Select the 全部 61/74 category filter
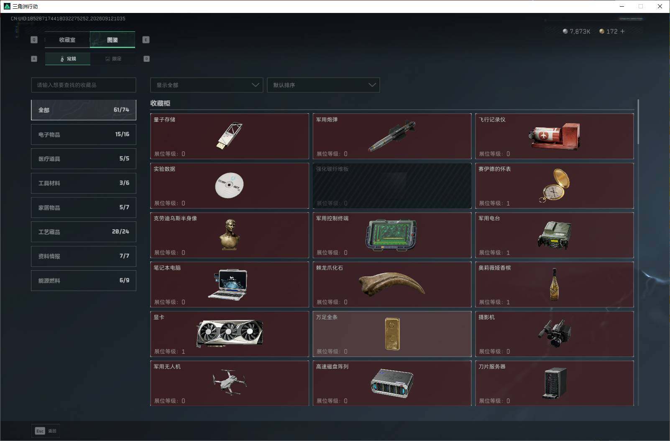 tap(84, 110)
